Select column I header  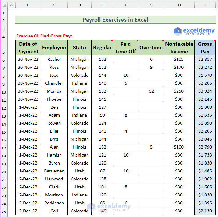pos(205,5)
